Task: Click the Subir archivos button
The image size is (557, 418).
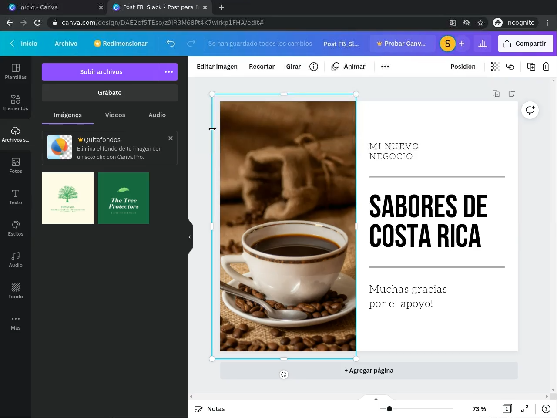Action: point(101,72)
